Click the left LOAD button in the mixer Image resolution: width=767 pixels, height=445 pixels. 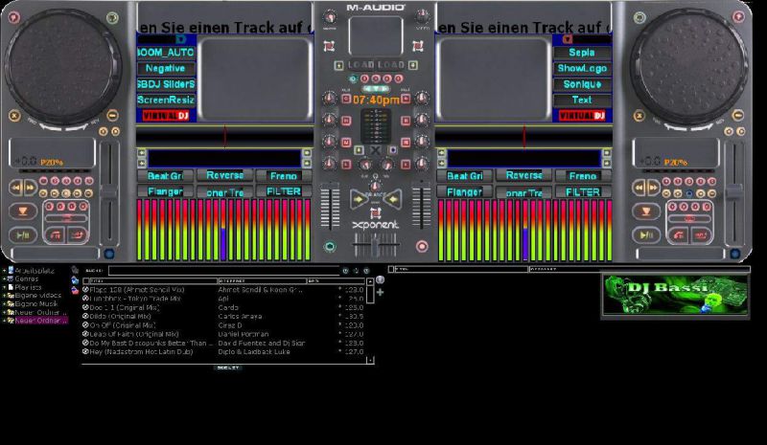[x=361, y=65]
